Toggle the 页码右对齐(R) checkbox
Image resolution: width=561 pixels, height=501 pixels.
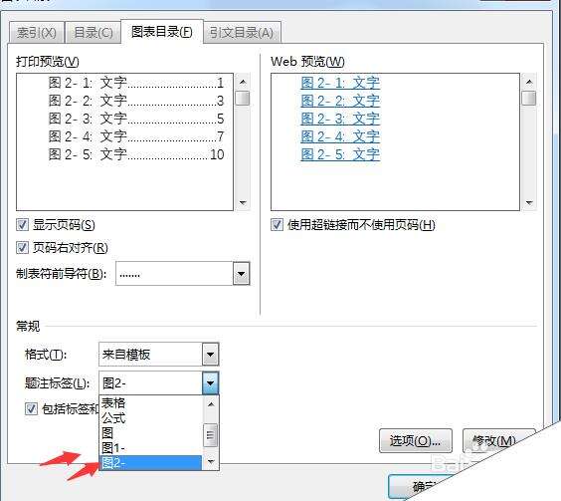[x=22, y=248]
